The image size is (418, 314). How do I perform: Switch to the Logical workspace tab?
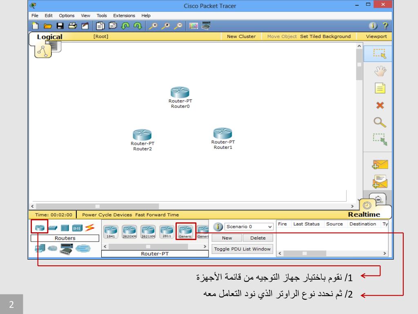pos(49,37)
